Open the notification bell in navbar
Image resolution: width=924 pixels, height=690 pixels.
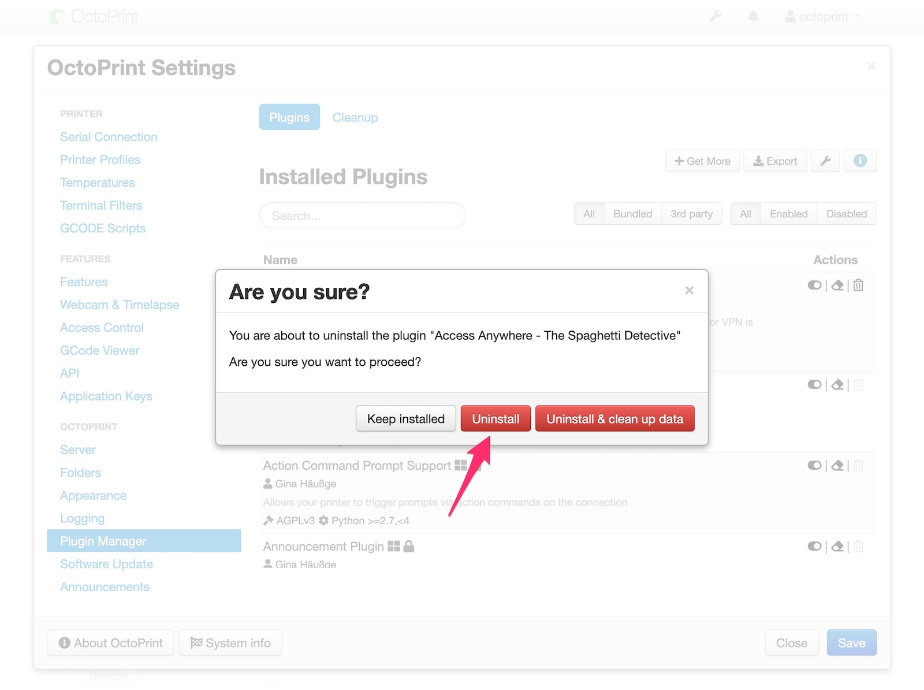pos(753,17)
